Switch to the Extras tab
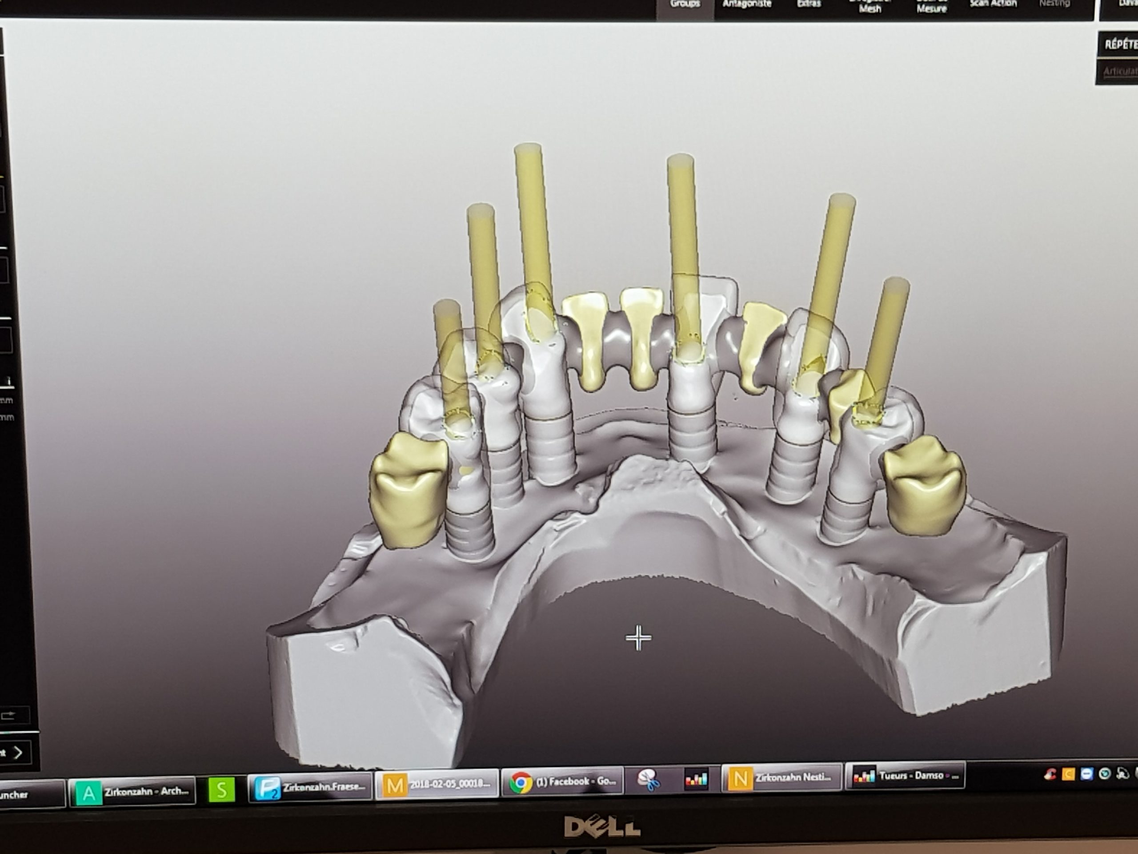 pos(808,5)
